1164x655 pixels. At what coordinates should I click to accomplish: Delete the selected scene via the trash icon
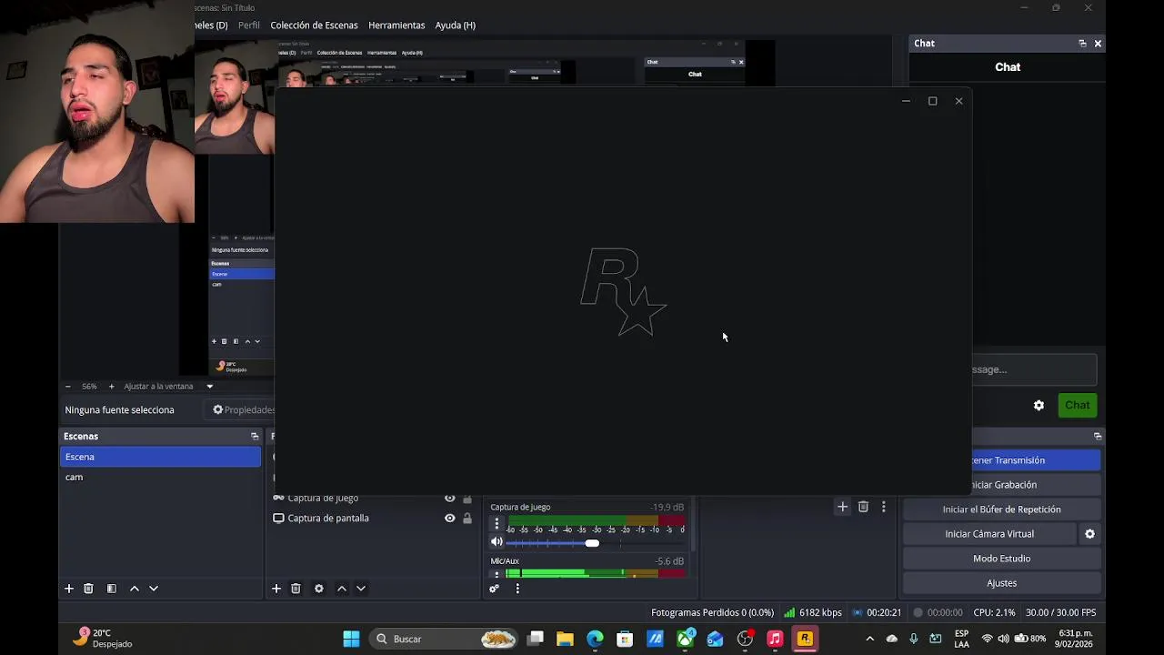coord(88,589)
